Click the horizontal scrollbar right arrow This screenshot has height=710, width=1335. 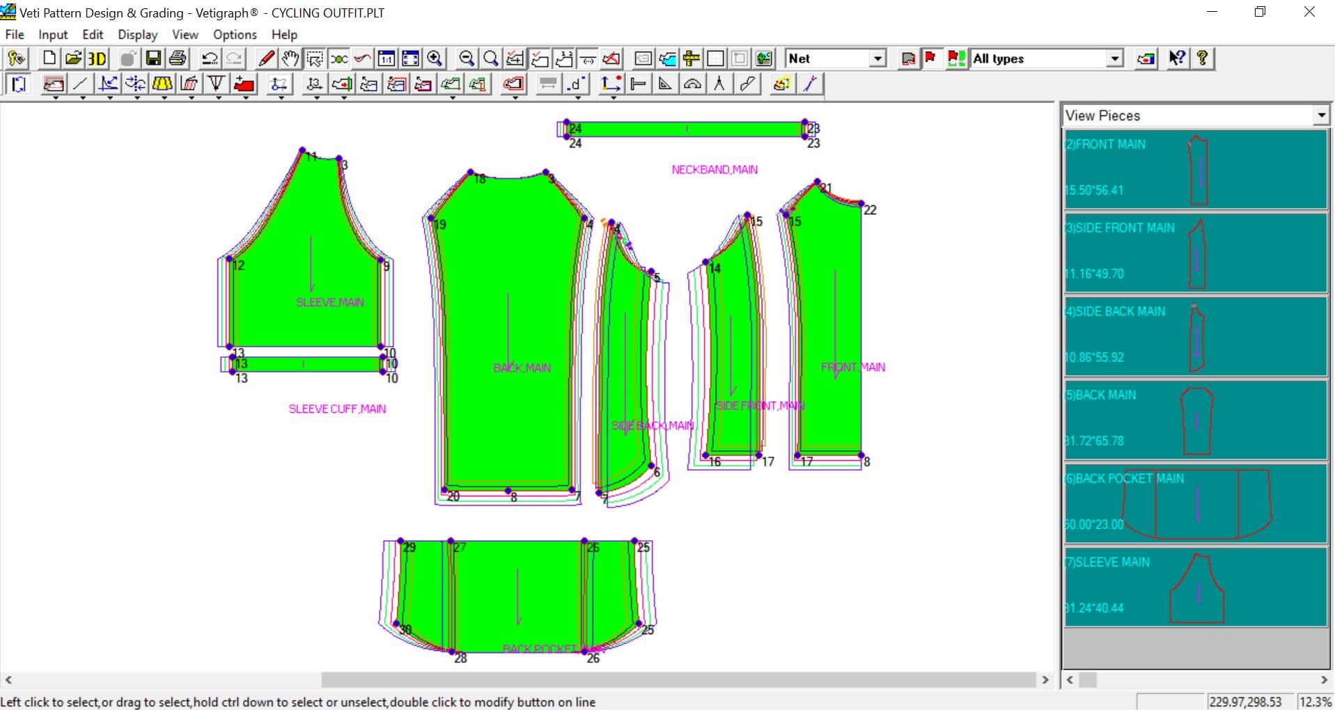coord(1045,680)
